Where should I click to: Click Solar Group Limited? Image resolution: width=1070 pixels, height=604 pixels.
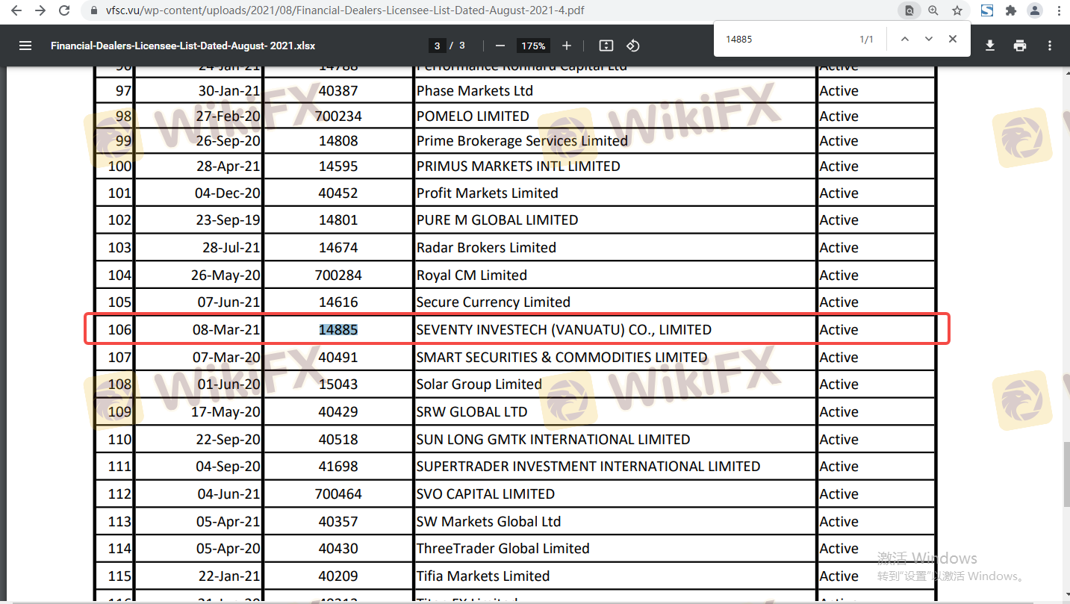pos(479,384)
